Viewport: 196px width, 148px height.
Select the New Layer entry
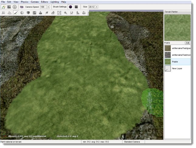point(177,69)
